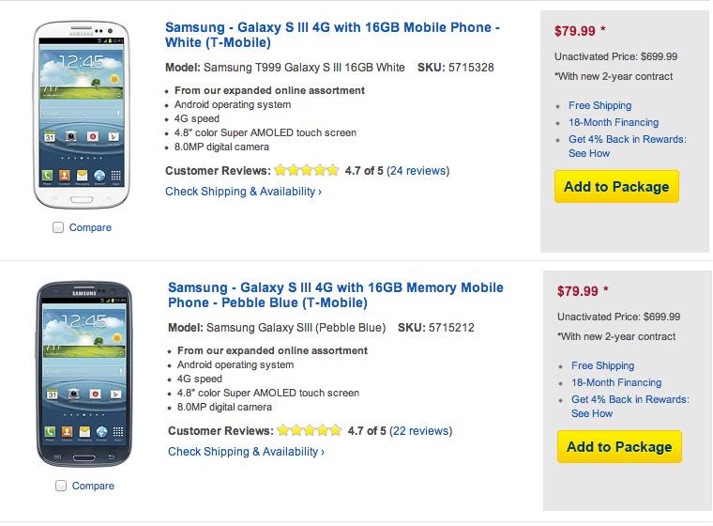Viewport: 713px width, 526px height.
Task: Add the white Galaxy S III to package
Action: click(x=616, y=186)
